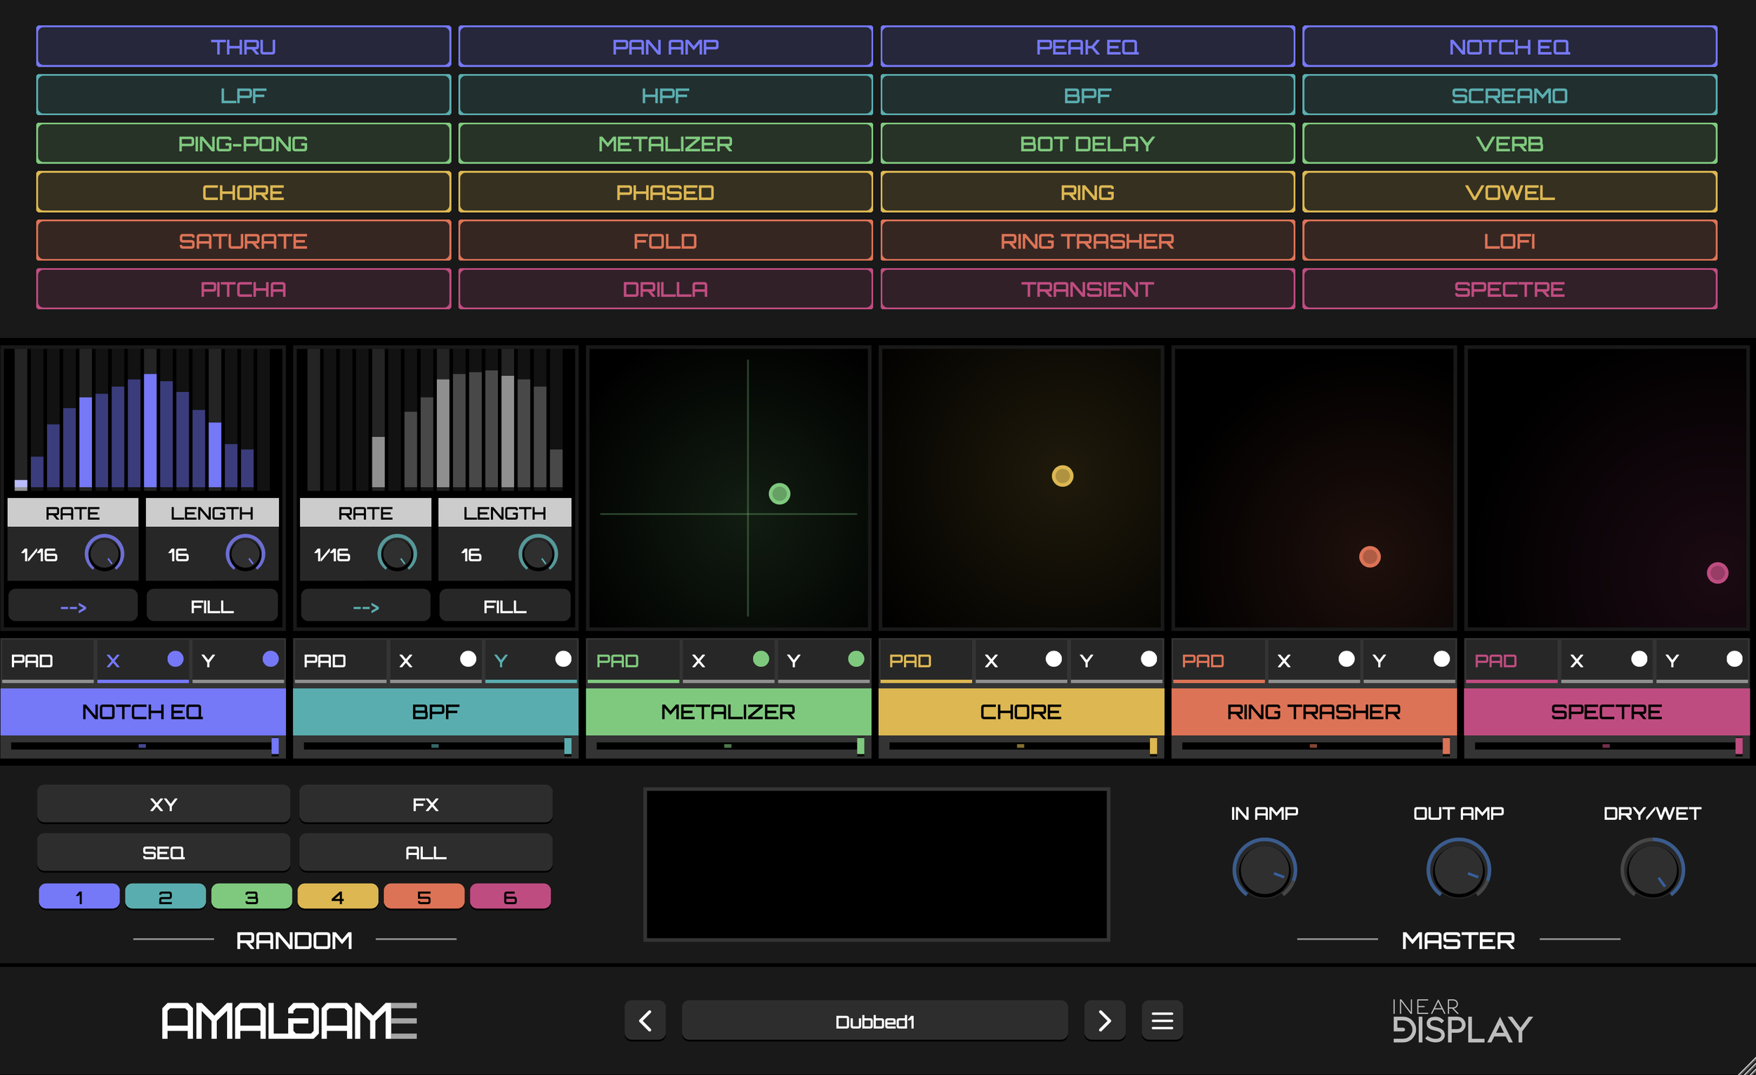
Task: Click the yellow Chore XY pad dot
Action: [x=1062, y=476]
